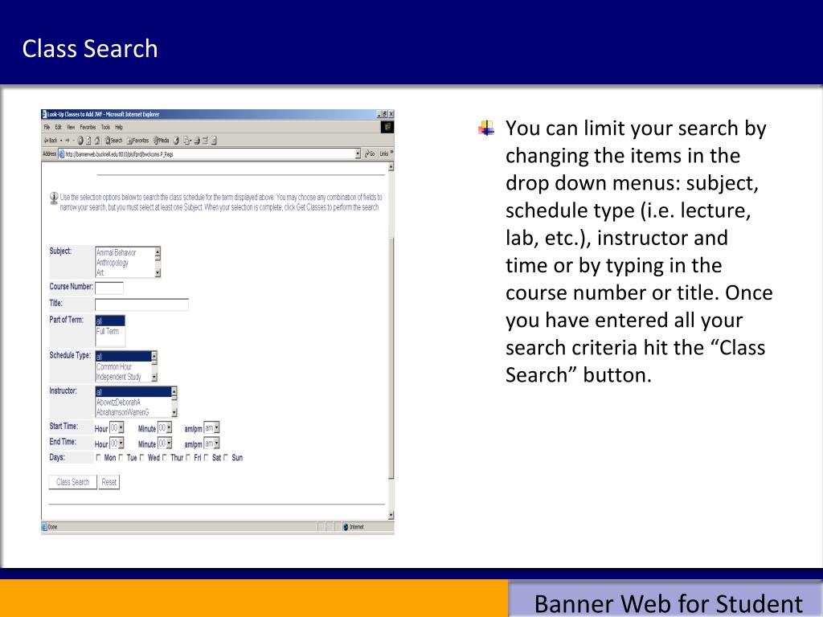This screenshot has height=617, width=823.
Task: Click the slide bullet icon beside text
Action: tap(486, 128)
